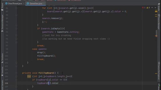Image resolution: width=161 pixels, height=90 pixels.
Task: Click the red error count indicator
Action: (x=144, y=8)
